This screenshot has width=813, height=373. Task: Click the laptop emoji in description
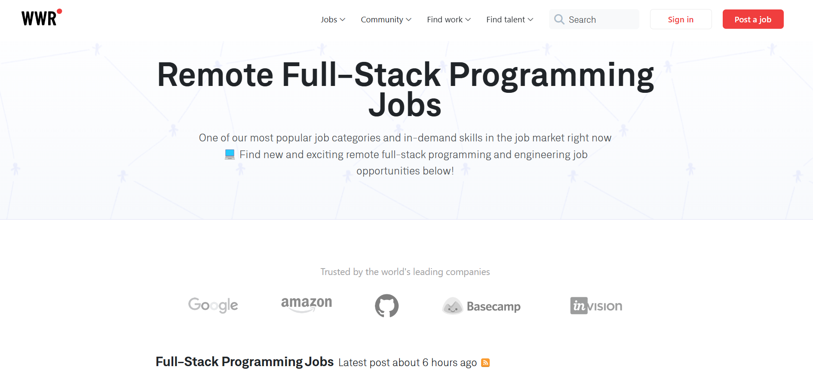point(230,154)
